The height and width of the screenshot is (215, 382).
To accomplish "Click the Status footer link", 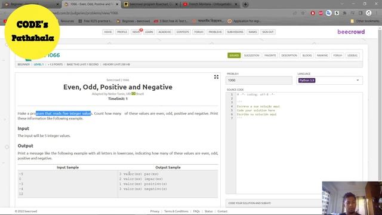I will [x=208, y=211].
